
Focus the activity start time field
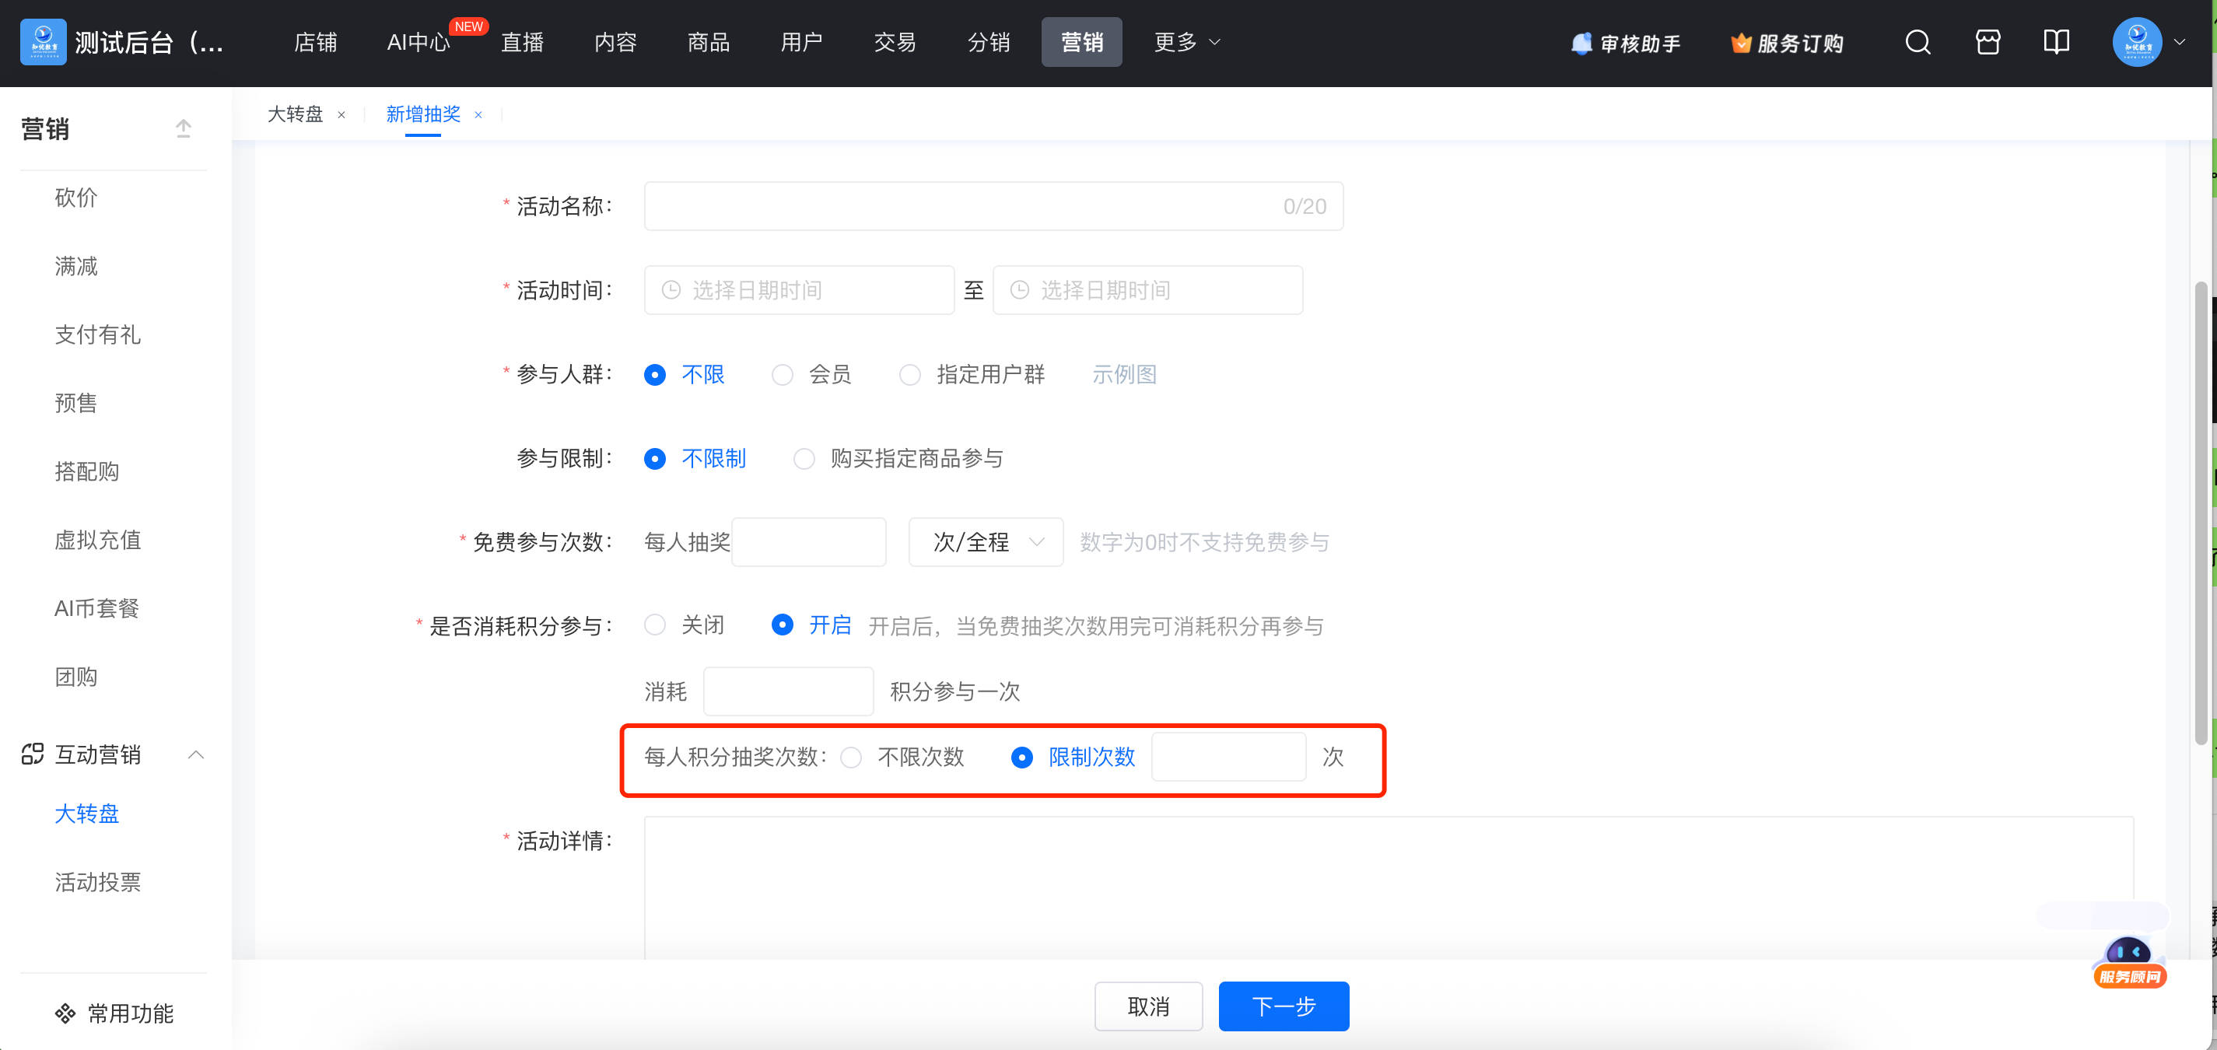(799, 290)
